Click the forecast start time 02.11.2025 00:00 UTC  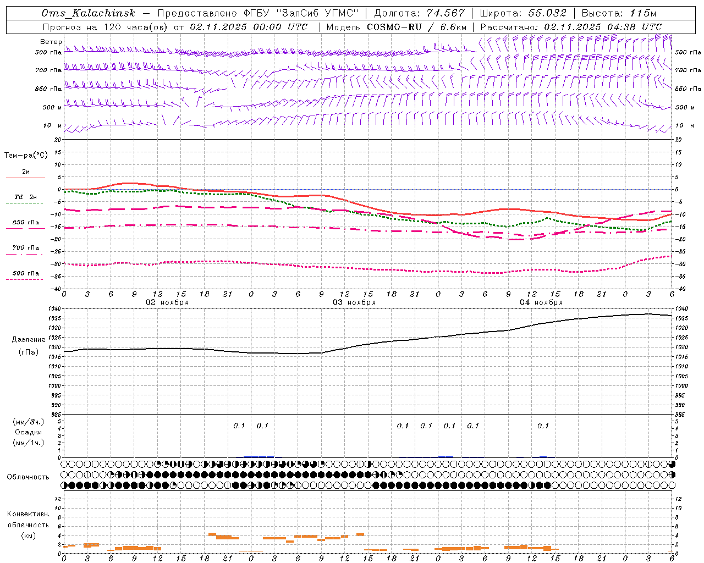(249, 27)
